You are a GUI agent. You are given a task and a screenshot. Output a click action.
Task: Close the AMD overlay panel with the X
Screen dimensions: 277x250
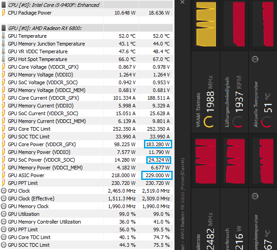pyautogui.click(x=183, y=2)
